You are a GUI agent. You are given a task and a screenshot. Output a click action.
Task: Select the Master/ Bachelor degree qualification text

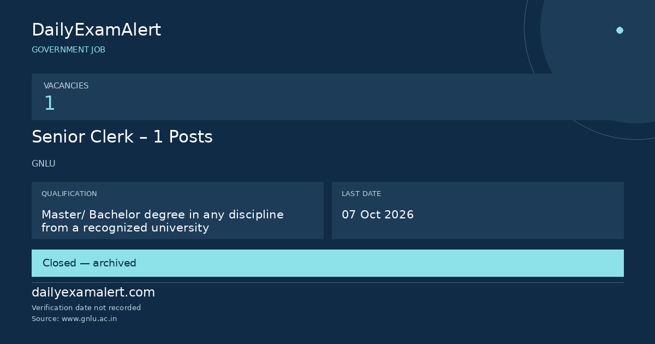[163, 221]
